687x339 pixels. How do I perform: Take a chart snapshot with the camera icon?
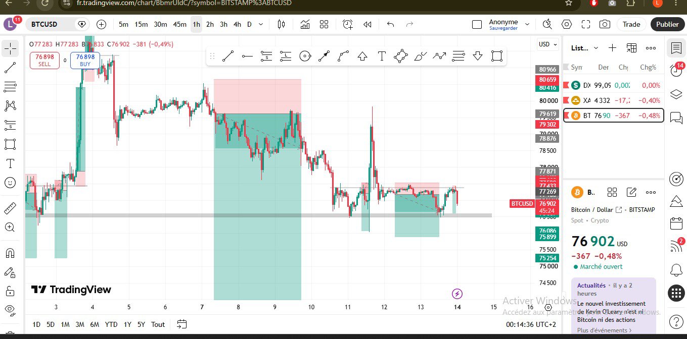605,24
